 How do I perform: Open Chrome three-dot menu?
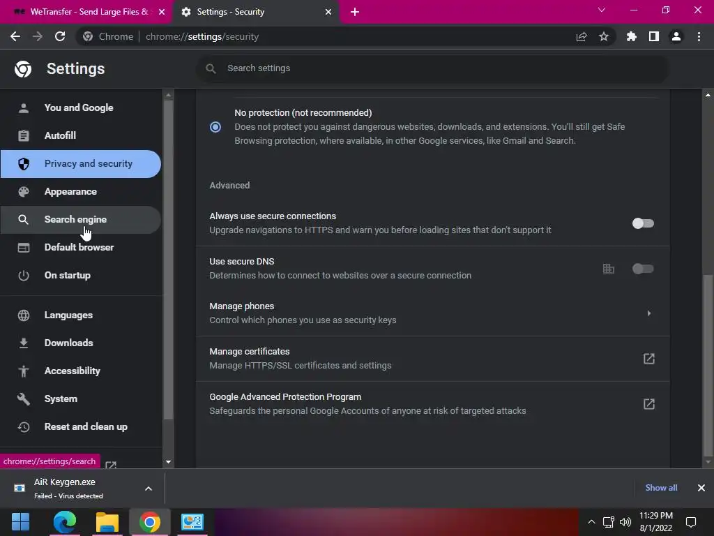(x=699, y=36)
